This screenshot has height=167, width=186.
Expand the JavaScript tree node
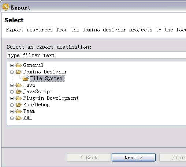(x=12, y=92)
